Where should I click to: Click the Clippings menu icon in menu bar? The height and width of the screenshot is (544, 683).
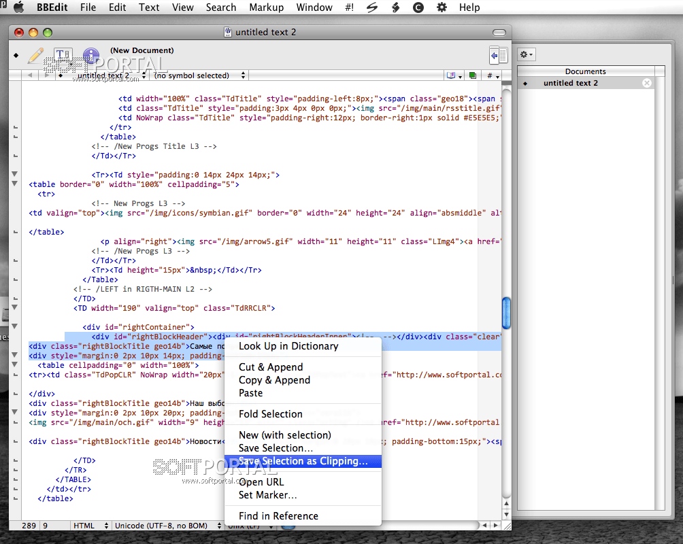click(x=418, y=7)
